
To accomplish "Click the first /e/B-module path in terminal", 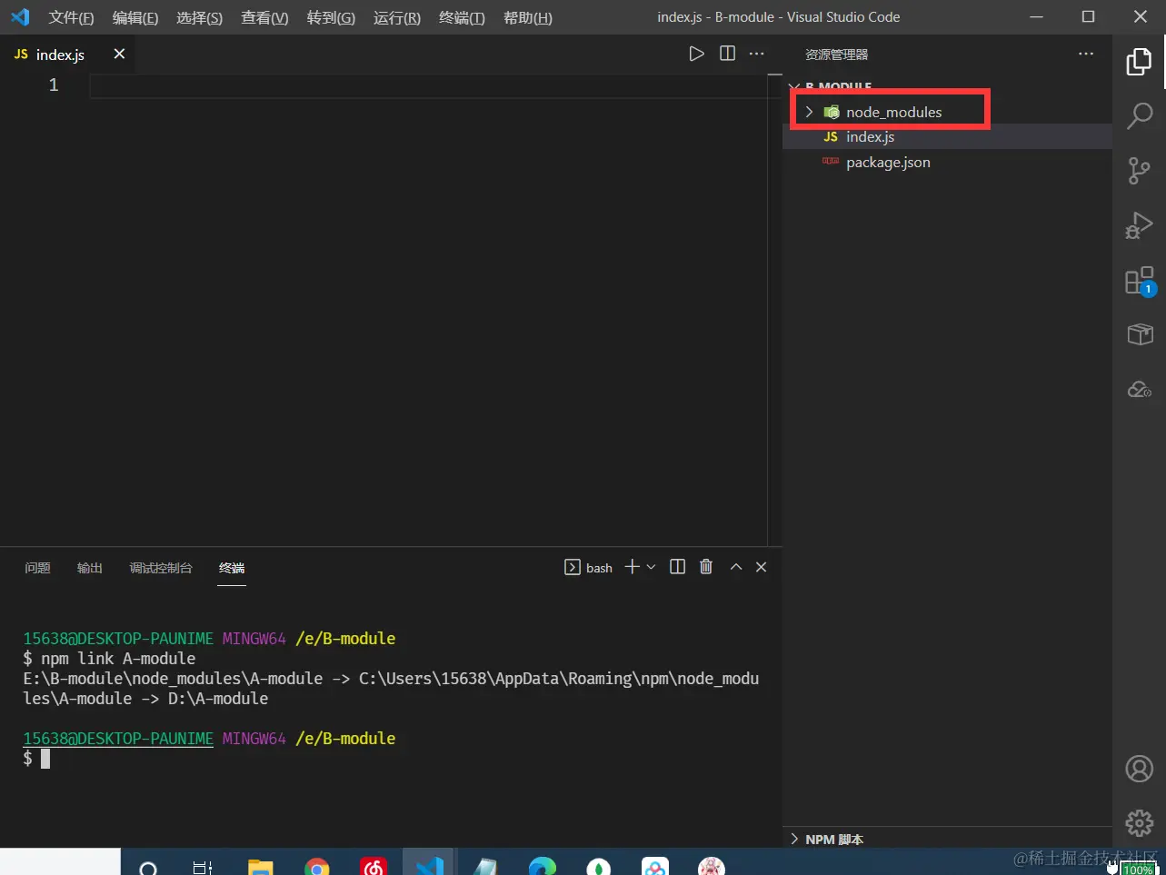I will pos(345,639).
